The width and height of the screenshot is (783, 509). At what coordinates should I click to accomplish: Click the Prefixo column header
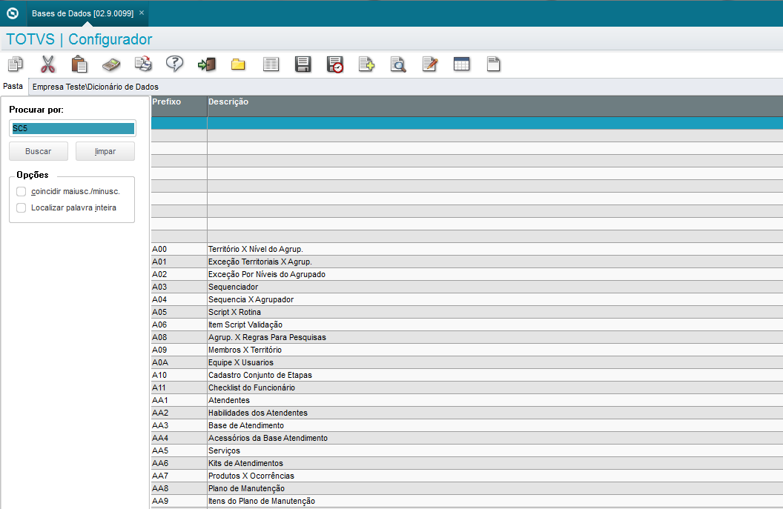[179, 106]
